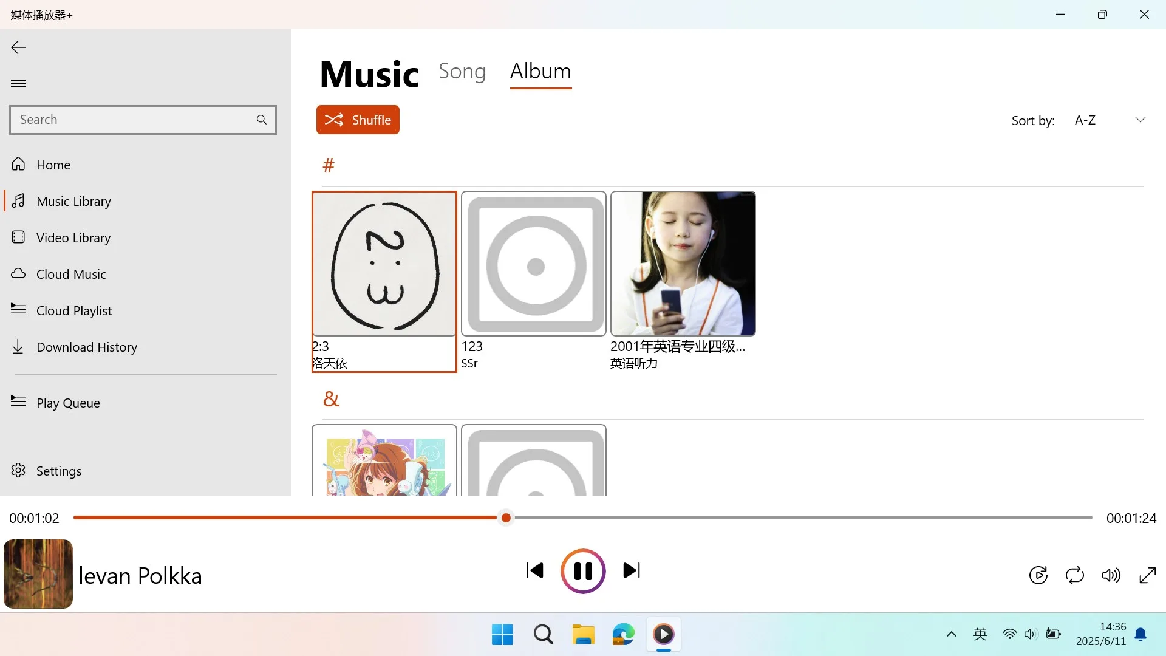Screen dimensions: 1166x656
Task: Open the 2001年英语专业四级 album cover
Action: tap(683, 264)
